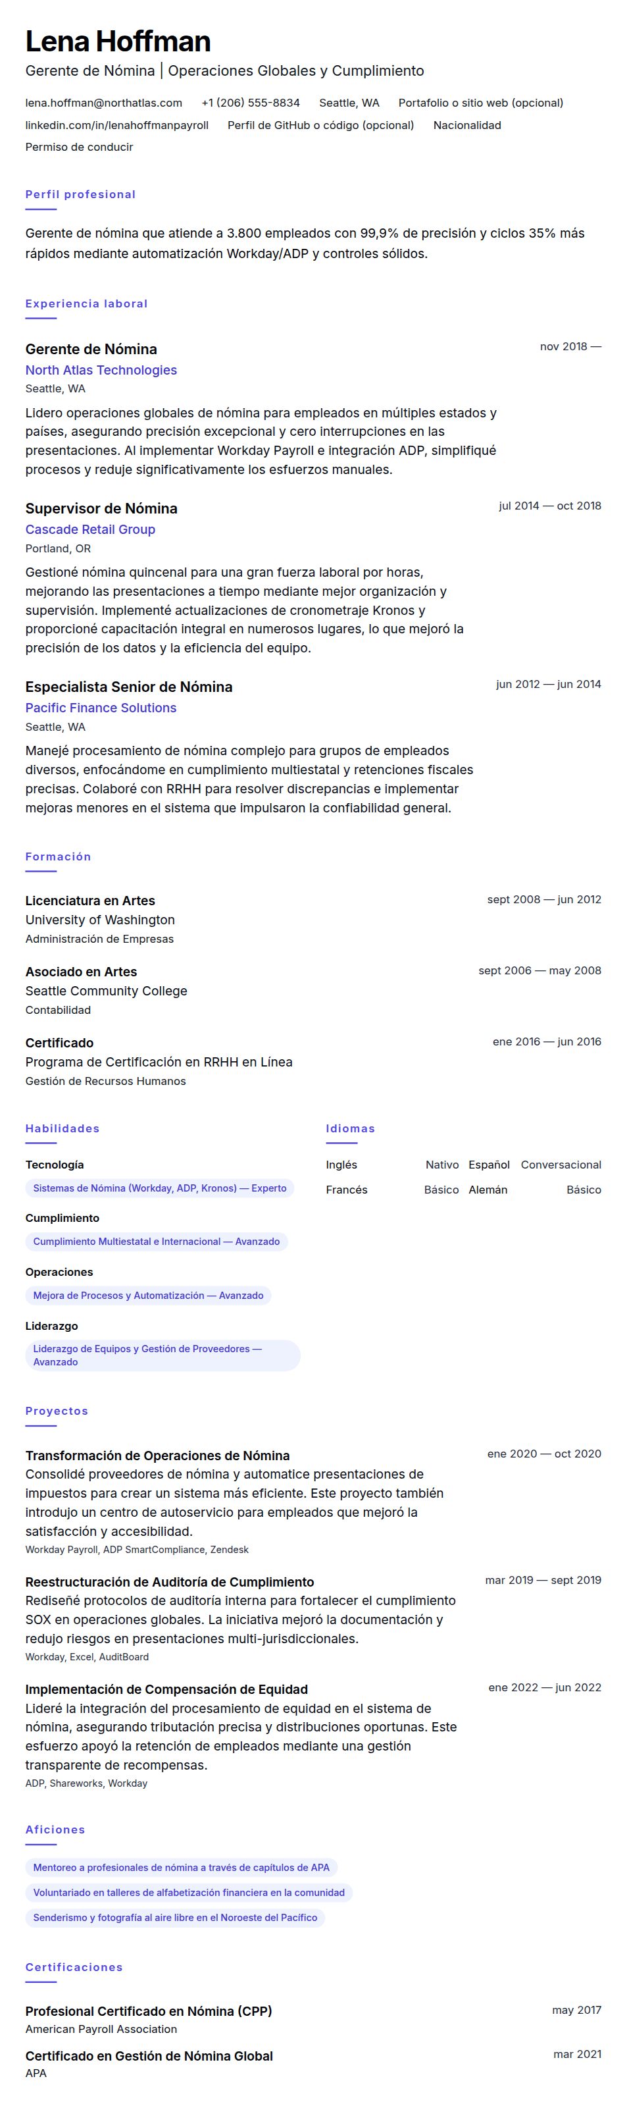Click the jul 2014 — oct 2018 date
The image size is (627, 2106).
click(x=549, y=506)
